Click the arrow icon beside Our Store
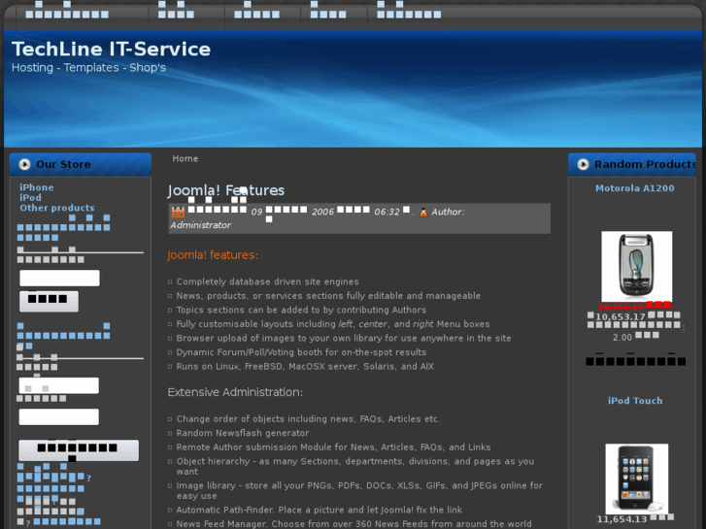Image resolution: width=706 pixels, height=529 pixels. [x=24, y=164]
